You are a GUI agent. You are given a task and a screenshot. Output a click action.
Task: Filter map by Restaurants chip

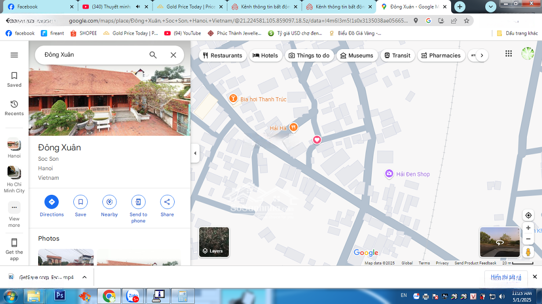coord(223,56)
